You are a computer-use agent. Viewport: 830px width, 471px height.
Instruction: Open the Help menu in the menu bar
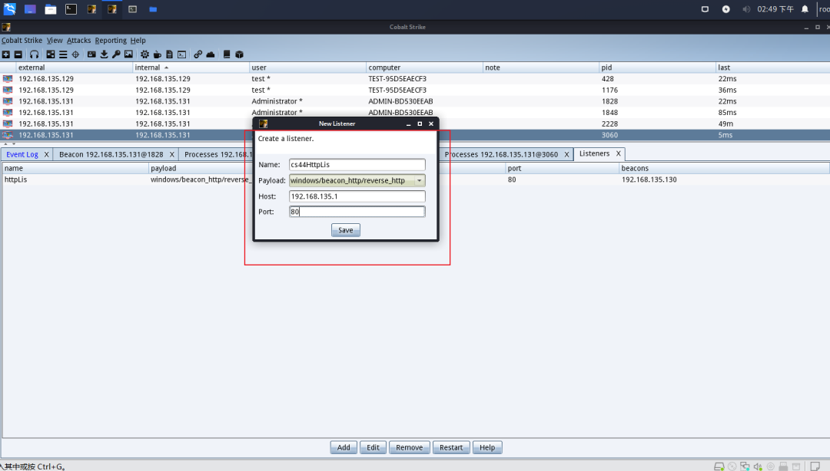tap(138, 40)
